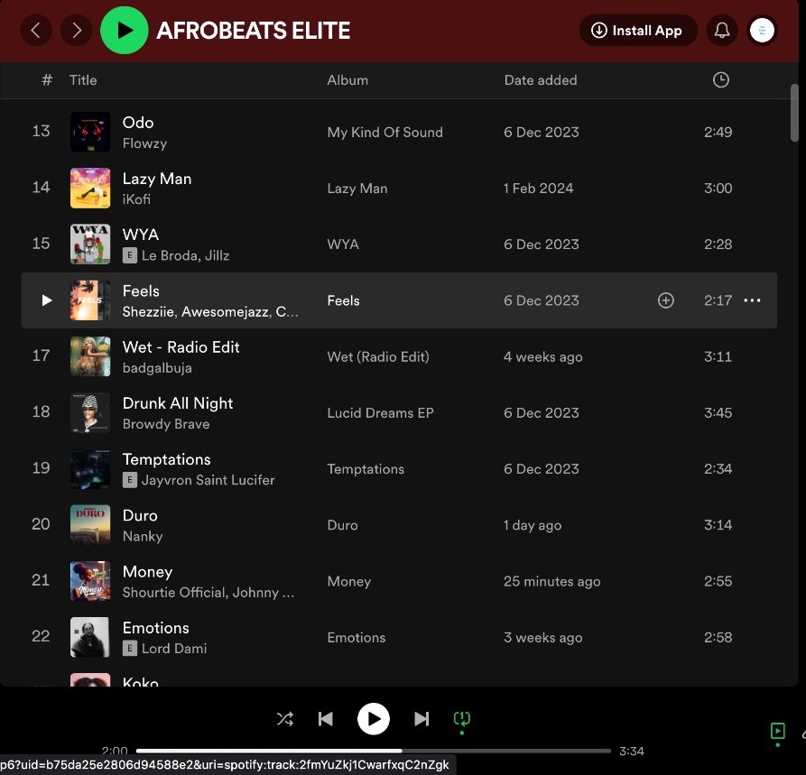Open artist Jillz link

[217, 255]
